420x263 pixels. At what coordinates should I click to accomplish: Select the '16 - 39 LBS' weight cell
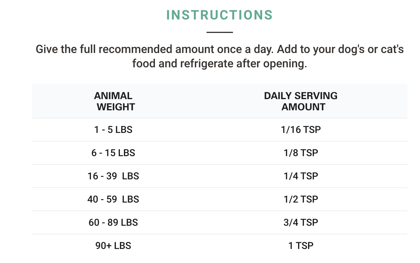[113, 176]
